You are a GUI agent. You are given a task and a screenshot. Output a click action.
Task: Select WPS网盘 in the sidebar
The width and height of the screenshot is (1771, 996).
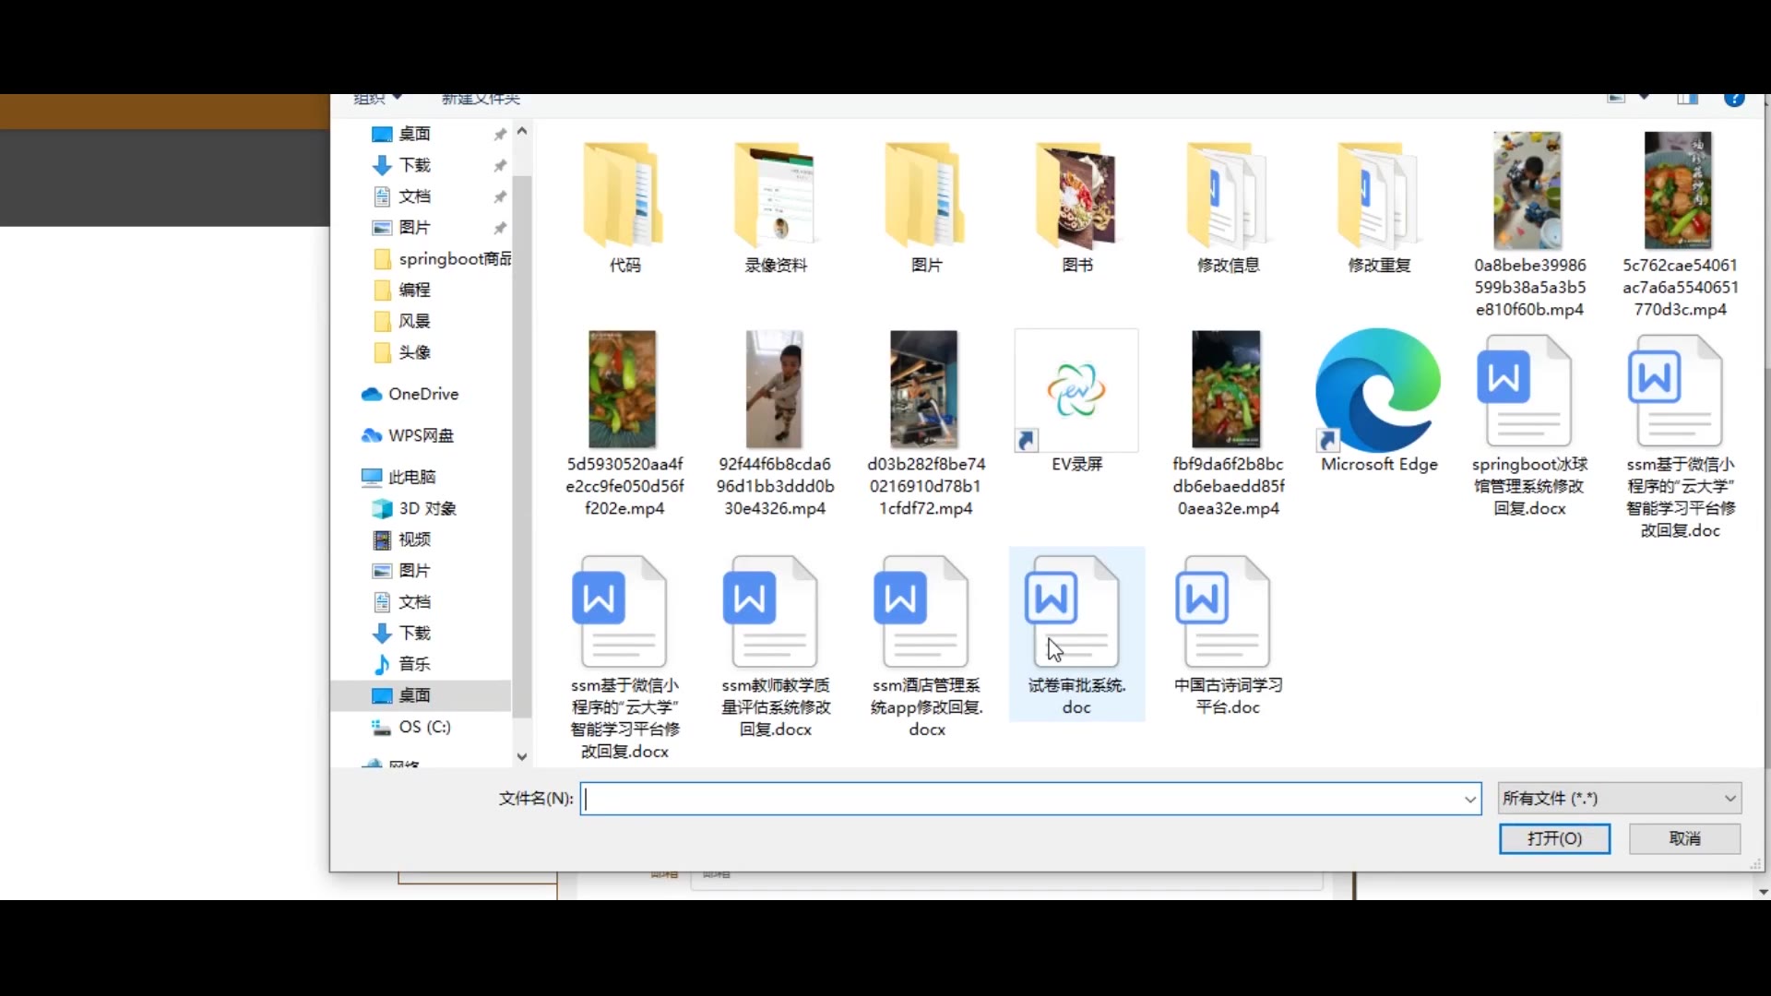click(x=421, y=435)
